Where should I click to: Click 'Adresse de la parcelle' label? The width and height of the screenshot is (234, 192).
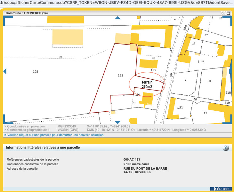[x=22, y=169]
